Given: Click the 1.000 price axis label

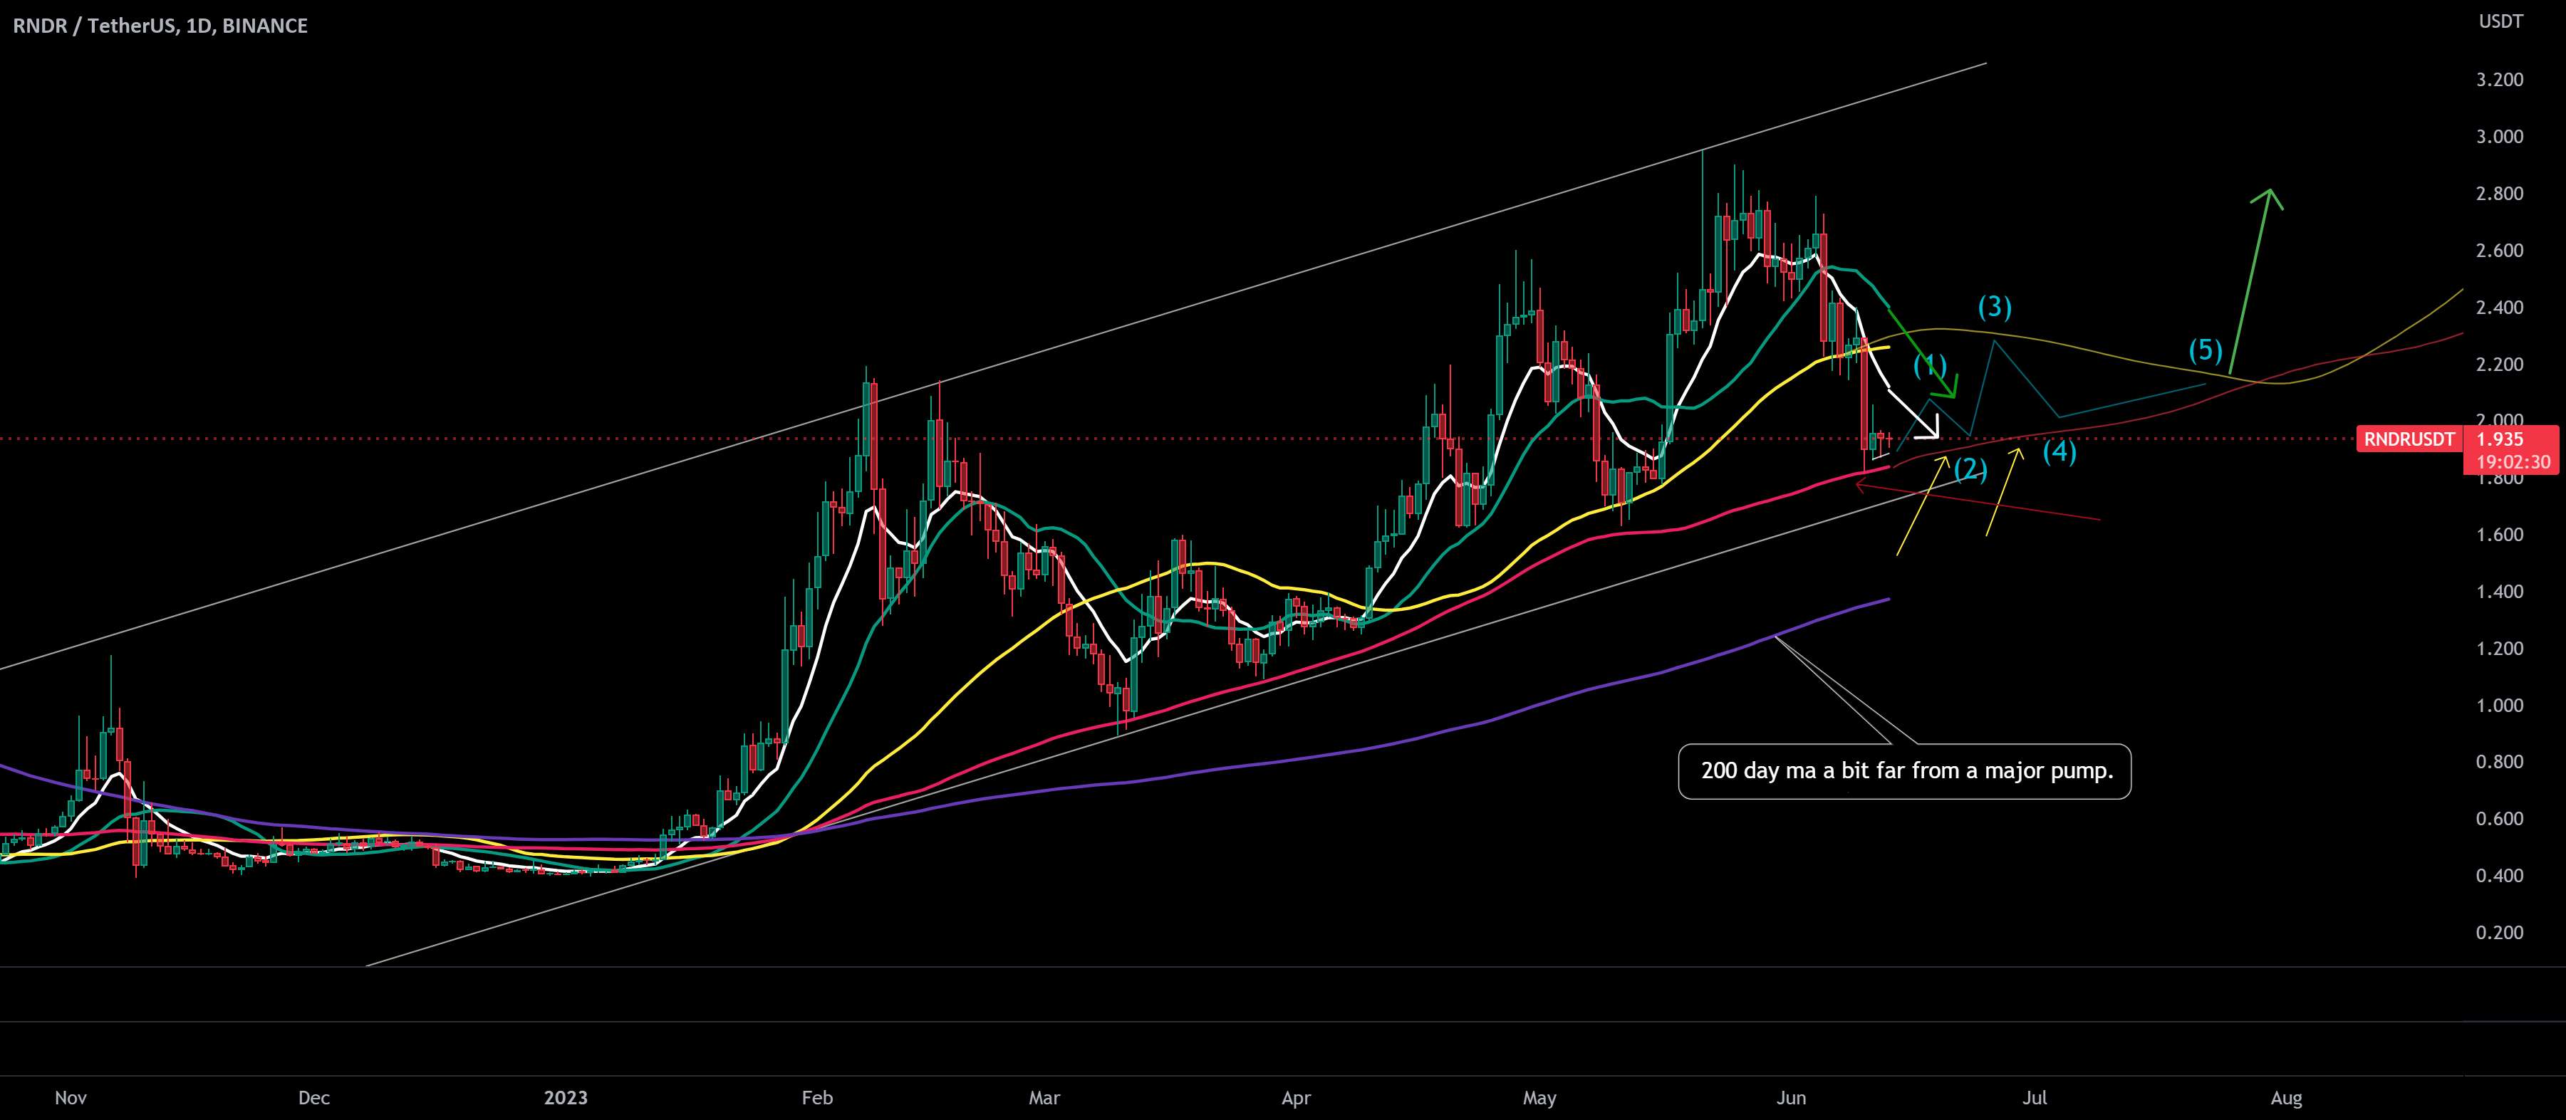Looking at the screenshot, I should point(2500,706).
